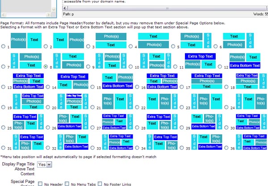Image resolution: width=268 pixels, height=186 pixels.
Task: Click the selected format 8 radio button
Action: 46,66
